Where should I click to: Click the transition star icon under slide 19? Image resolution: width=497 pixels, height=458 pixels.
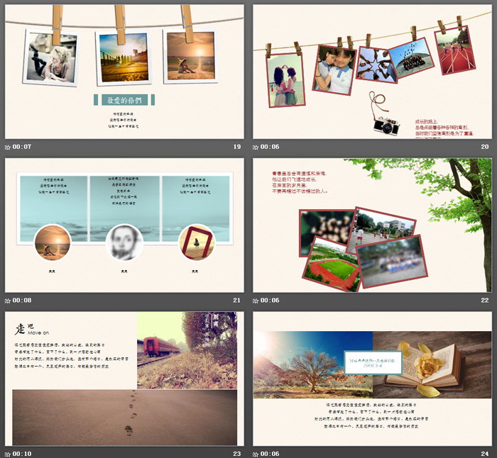click(8, 147)
